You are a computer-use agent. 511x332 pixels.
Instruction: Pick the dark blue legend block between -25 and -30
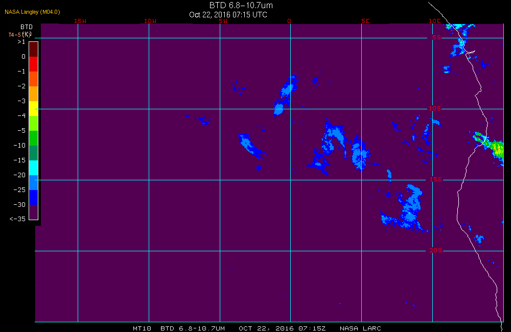click(34, 198)
